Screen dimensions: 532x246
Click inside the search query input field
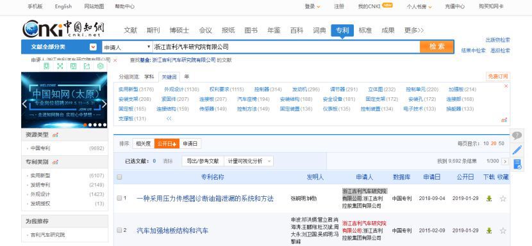(x=286, y=47)
